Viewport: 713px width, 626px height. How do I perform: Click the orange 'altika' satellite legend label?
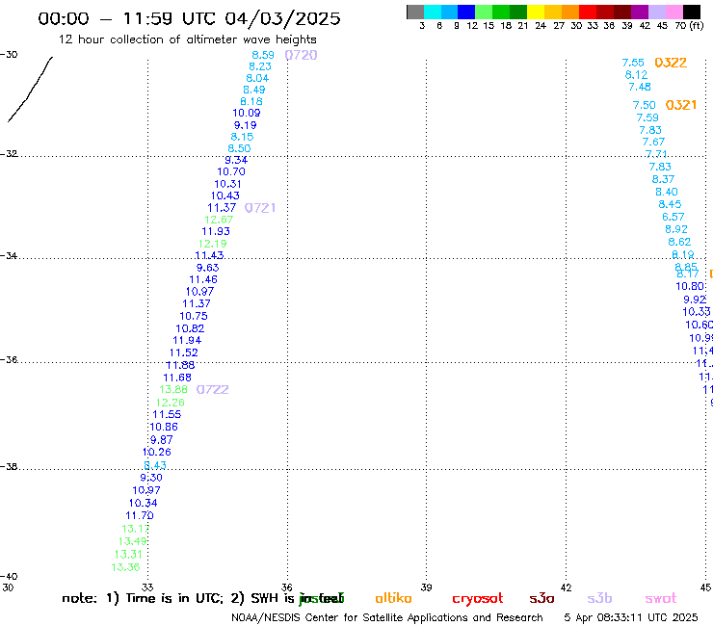pos(393,598)
